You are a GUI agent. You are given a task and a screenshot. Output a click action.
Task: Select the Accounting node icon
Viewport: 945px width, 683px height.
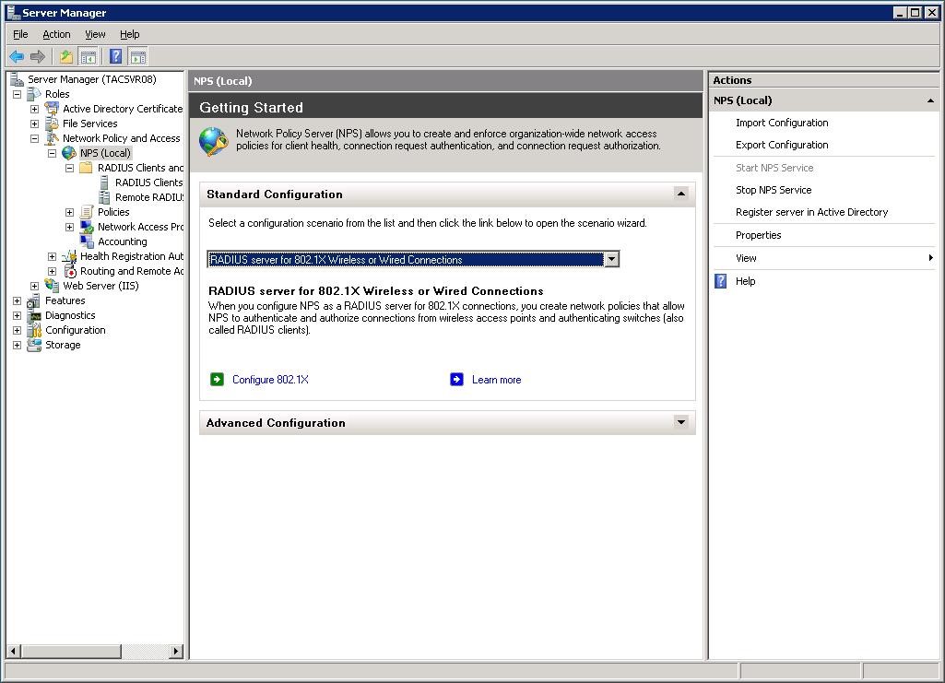(x=88, y=241)
